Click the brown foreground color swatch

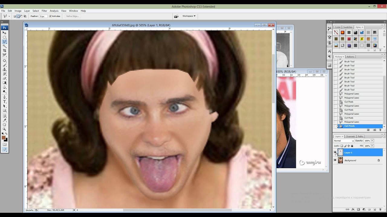(x=4, y=138)
